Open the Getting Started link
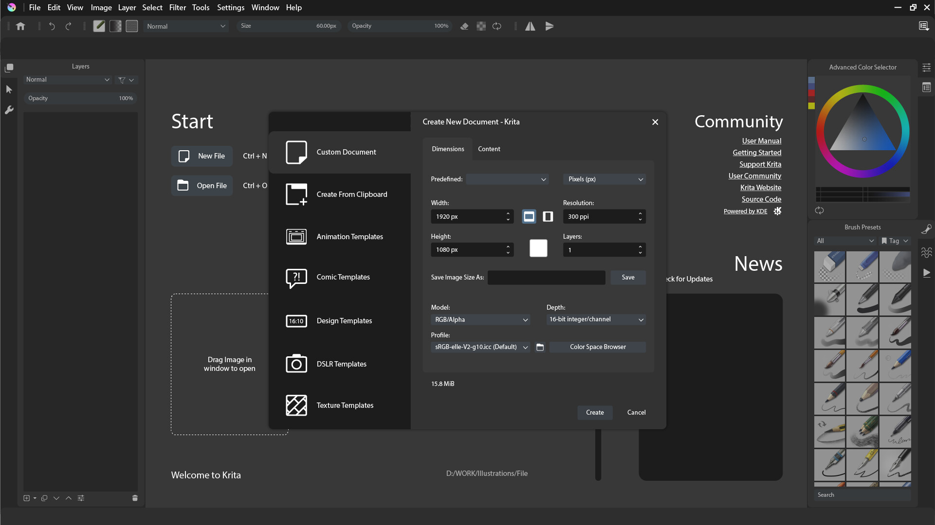This screenshot has height=525, width=935. [x=757, y=153]
